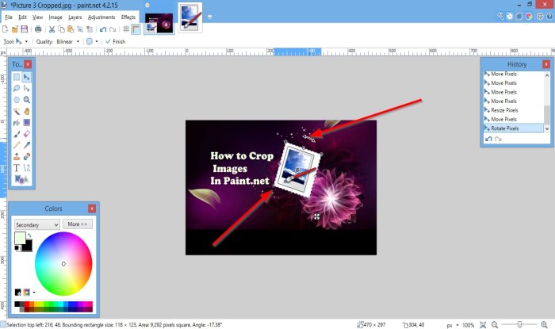The height and width of the screenshot is (329, 555).
Task: Click the New file icon
Action: click(6, 29)
